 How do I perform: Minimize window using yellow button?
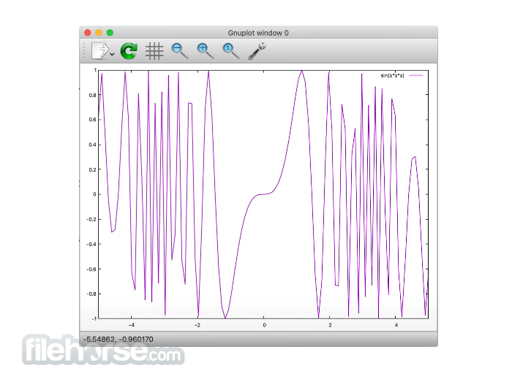[99, 33]
